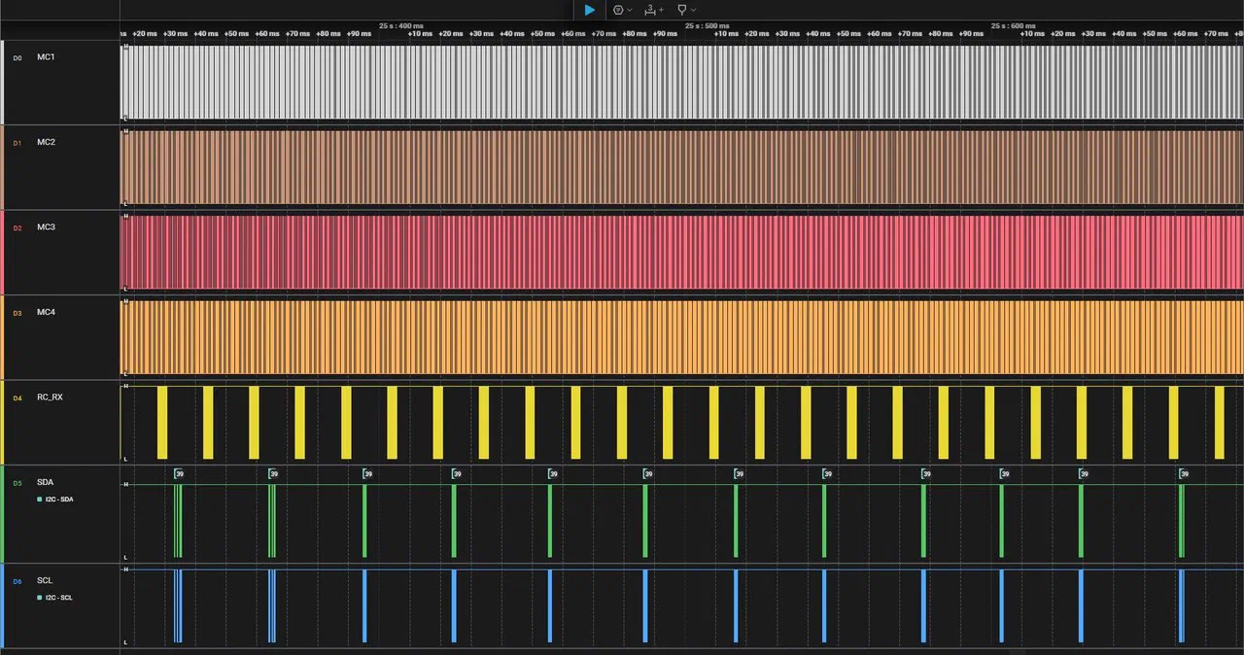1244x655 pixels.
Task: Click the D1 channel identifier
Action: pos(17,143)
